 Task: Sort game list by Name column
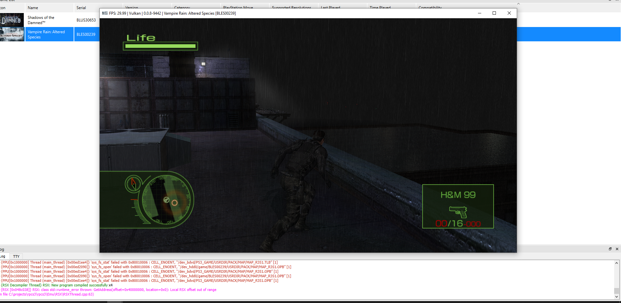[49, 8]
